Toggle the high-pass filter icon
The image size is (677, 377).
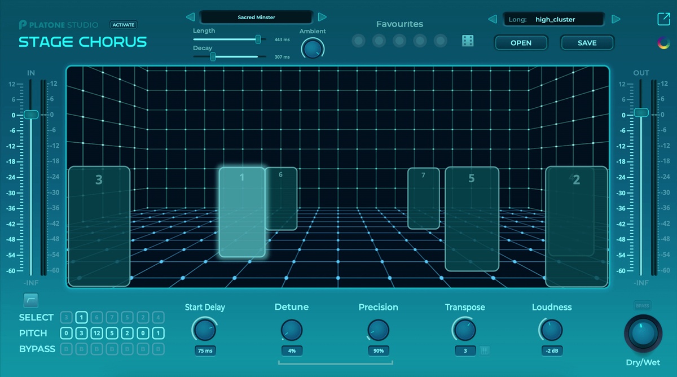[31, 300]
